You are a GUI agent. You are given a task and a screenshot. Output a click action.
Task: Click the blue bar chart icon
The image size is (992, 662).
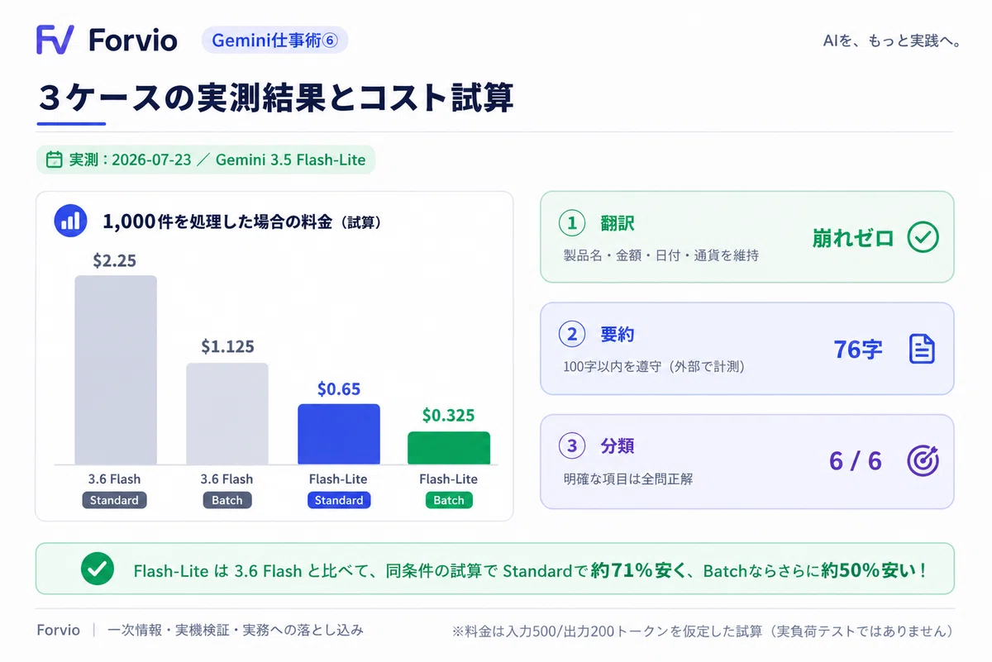pyautogui.click(x=70, y=221)
